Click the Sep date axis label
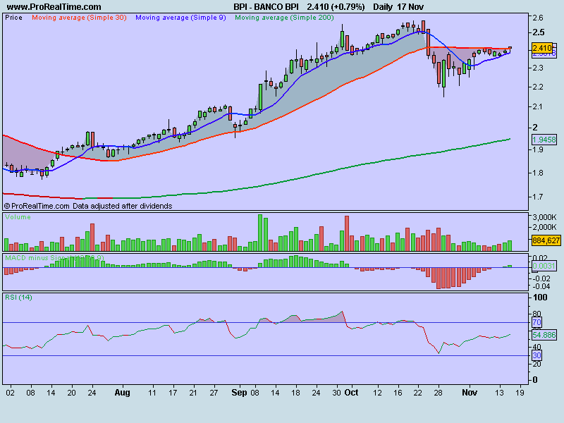 point(240,393)
